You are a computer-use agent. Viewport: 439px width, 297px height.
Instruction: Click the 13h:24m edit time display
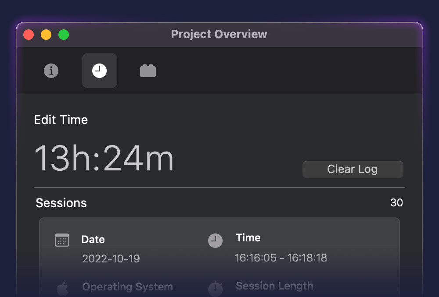(104, 159)
